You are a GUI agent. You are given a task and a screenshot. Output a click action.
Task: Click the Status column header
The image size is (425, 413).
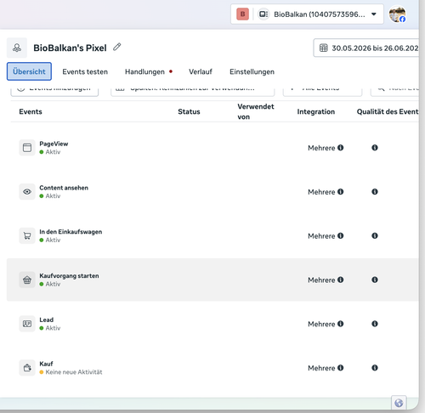tap(189, 111)
